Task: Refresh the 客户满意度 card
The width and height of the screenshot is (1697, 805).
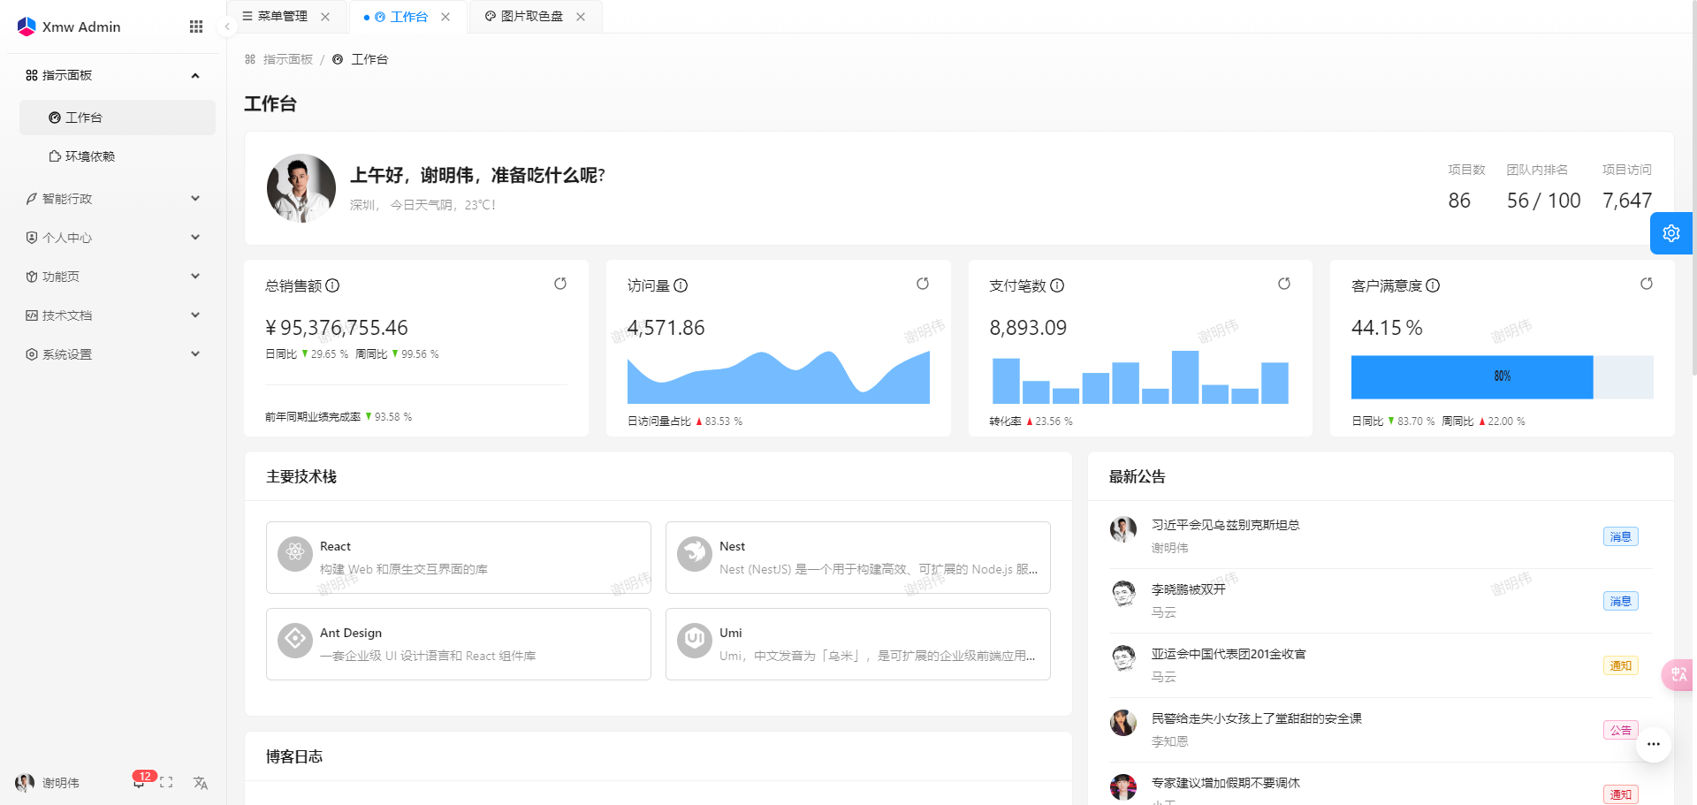Action: (1647, 284)
